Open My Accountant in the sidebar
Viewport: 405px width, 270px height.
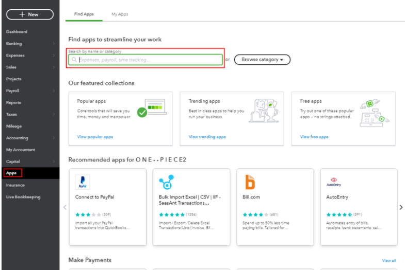pyautogui.click(x=21, y=150)
